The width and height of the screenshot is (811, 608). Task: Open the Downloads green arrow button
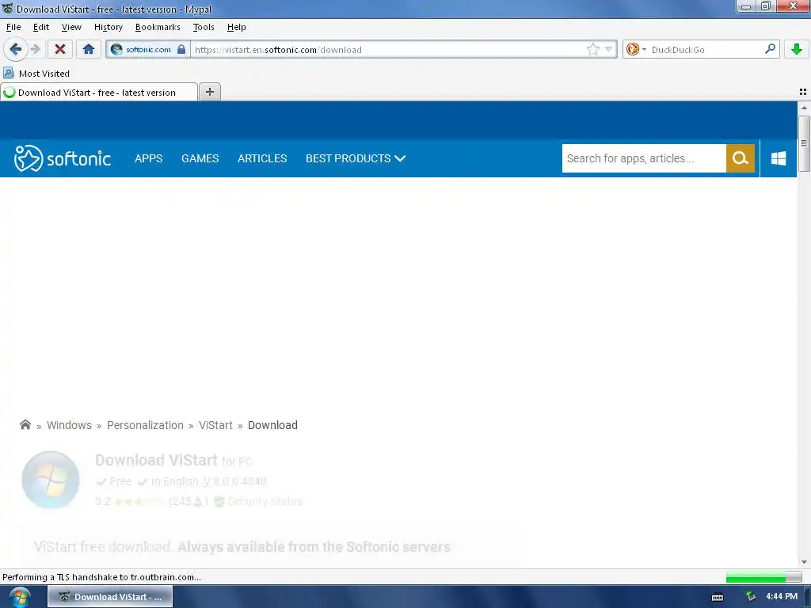(x=797, y=49)
